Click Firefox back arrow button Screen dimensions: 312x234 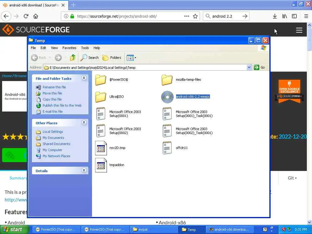[6, 16]
